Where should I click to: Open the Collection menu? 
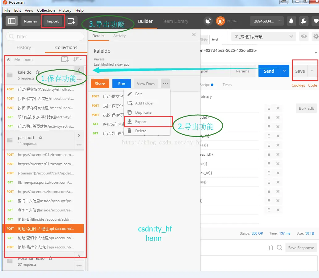(x=46, y=10)
